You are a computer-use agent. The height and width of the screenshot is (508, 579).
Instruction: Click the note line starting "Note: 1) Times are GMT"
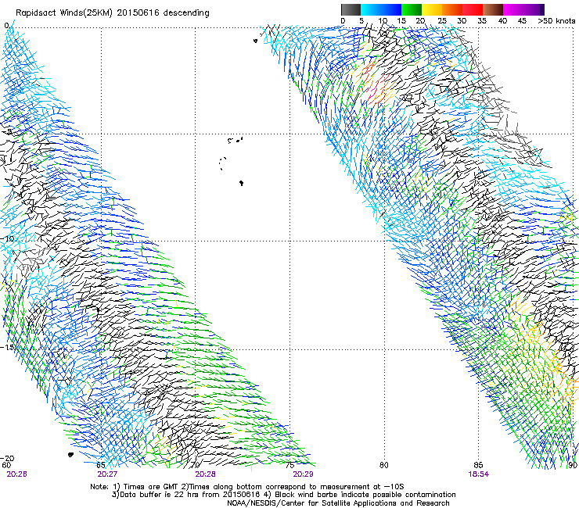tap(247, 487)
